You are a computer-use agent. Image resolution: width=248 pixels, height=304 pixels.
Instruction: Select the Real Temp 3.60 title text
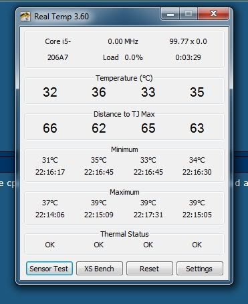61,17
